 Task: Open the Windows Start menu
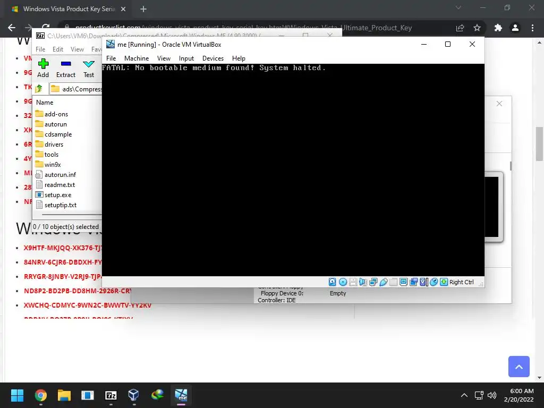[17, 395]
